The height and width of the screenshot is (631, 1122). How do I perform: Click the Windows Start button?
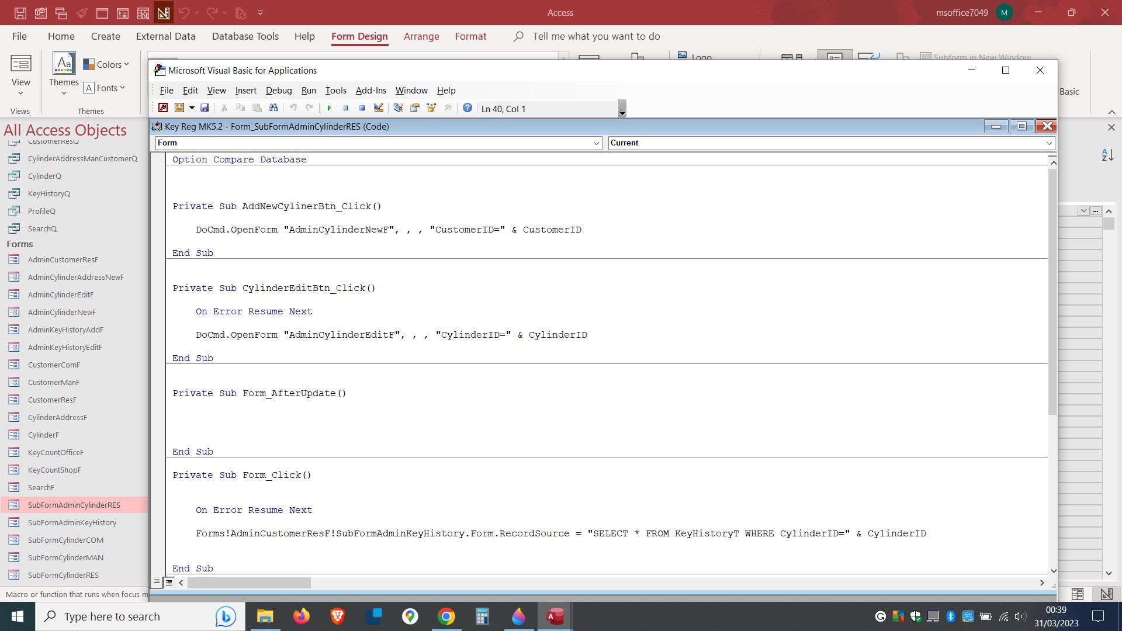(x=18, y=616)
